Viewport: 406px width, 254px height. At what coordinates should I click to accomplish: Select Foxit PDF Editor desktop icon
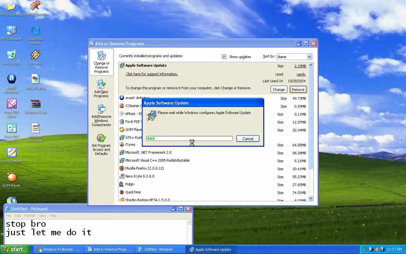click(11, 108)
